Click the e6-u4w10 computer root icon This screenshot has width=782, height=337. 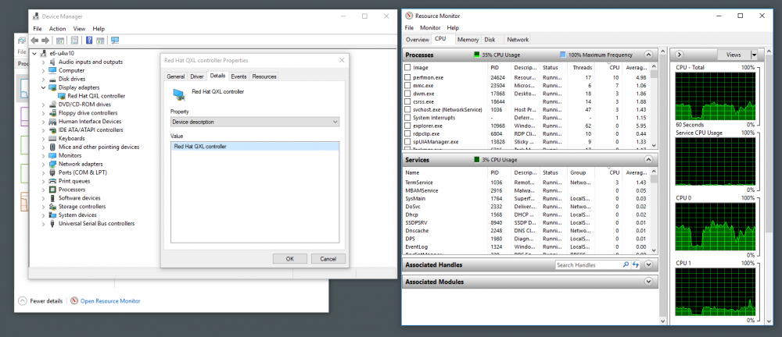44,53
